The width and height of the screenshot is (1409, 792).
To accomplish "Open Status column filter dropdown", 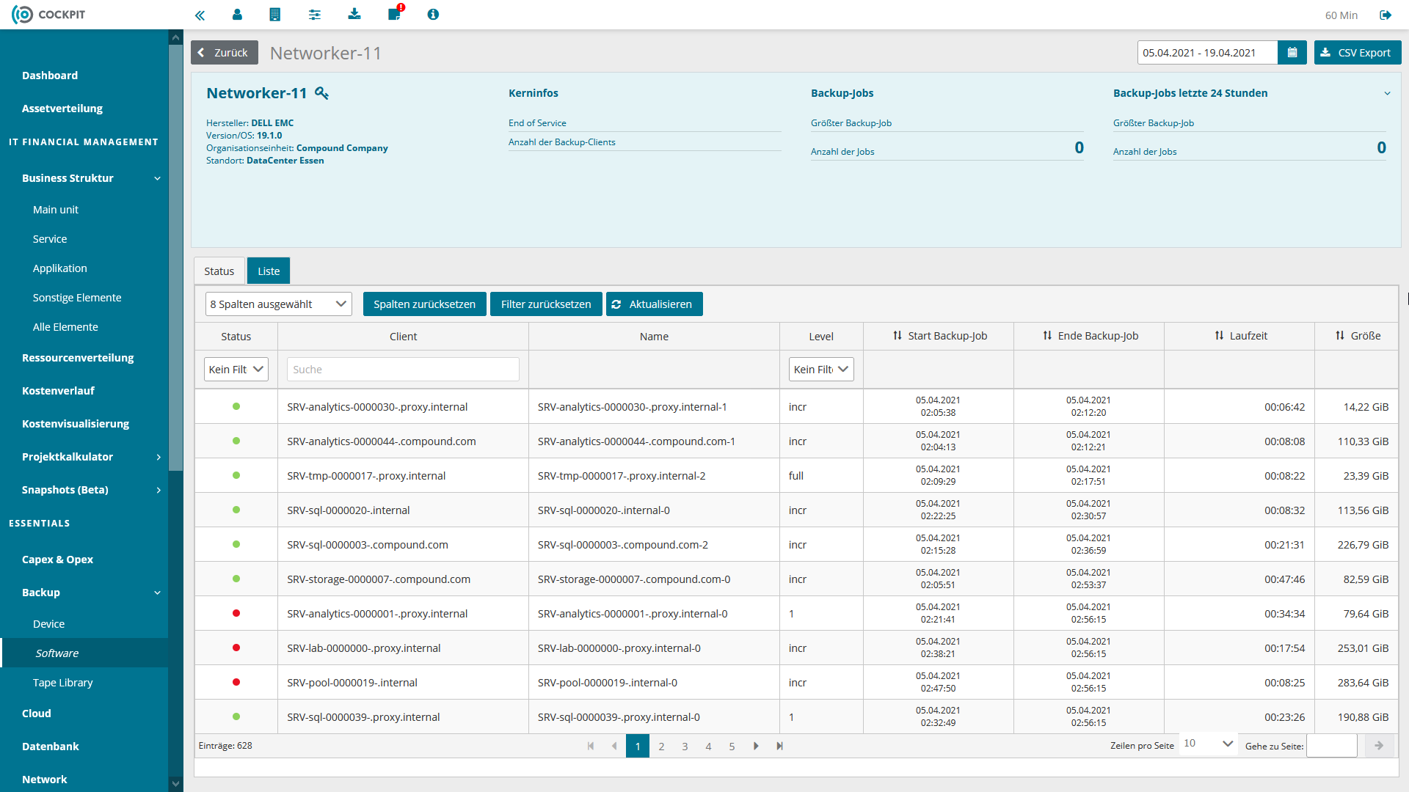I will click(236, 370).
